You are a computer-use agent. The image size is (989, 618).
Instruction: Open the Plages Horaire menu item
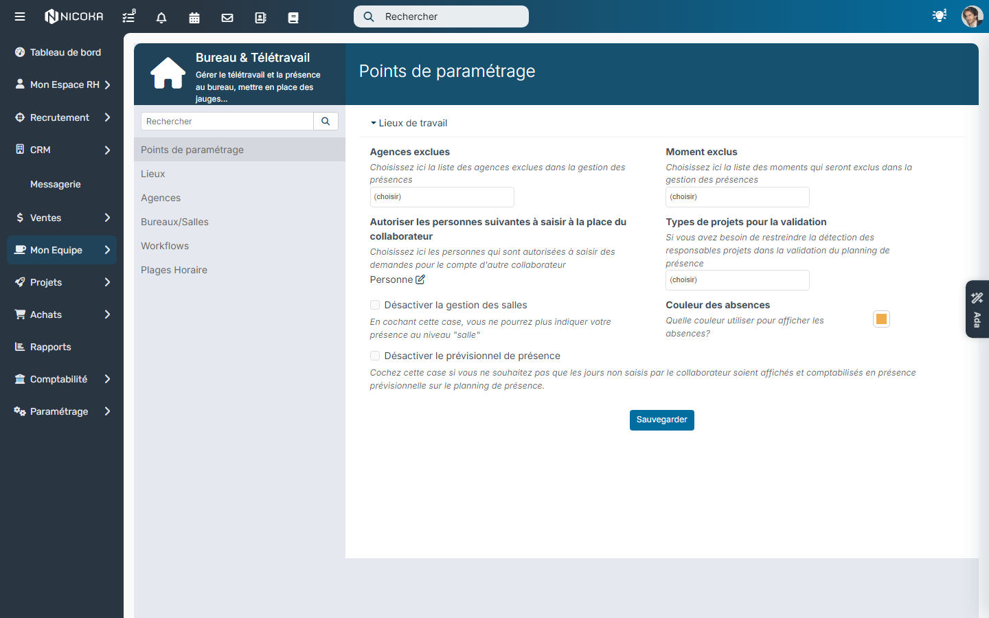pyautogui.click(x=240, y=270)
